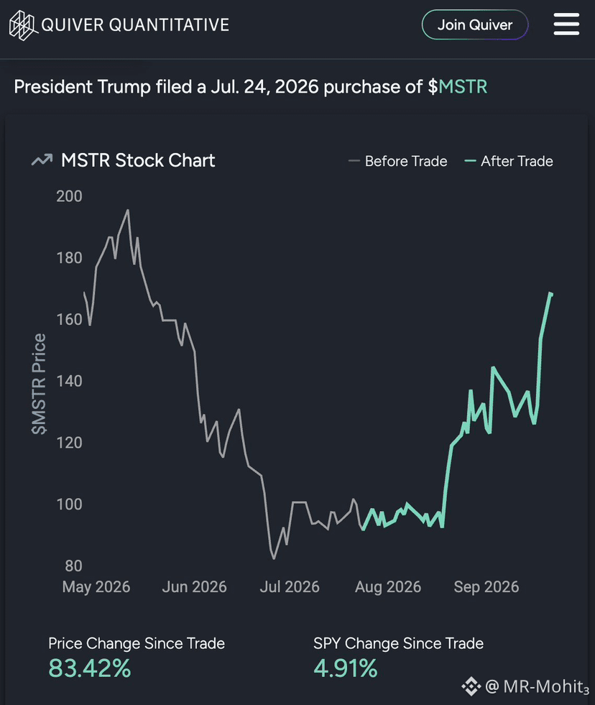This screenshot has width=595, height=705.
Task: Click the 83.42% price change value
Action: [90, 668]
